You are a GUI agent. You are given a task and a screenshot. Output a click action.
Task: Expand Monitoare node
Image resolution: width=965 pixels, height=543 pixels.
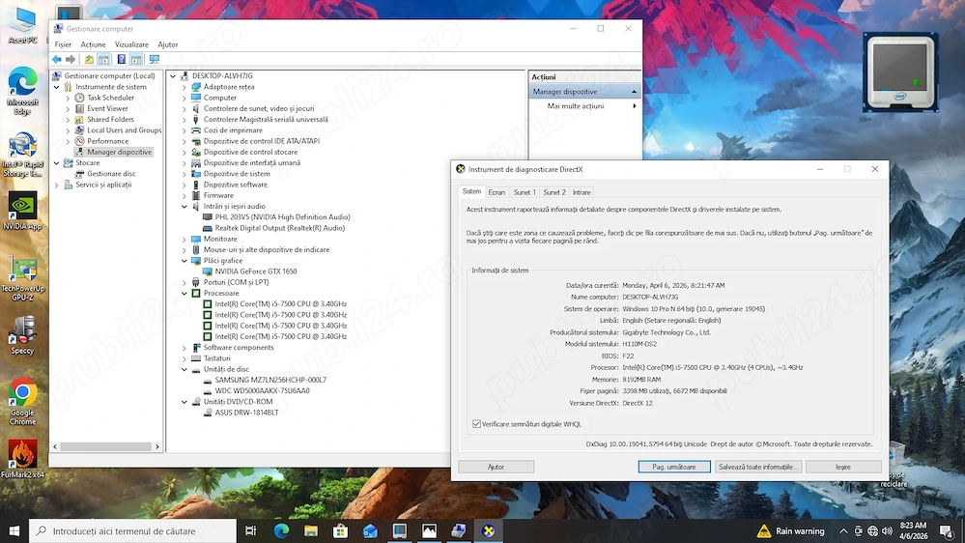coord(184,239)
